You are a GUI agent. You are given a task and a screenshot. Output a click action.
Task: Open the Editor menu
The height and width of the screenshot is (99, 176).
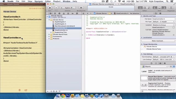(48, 1)
